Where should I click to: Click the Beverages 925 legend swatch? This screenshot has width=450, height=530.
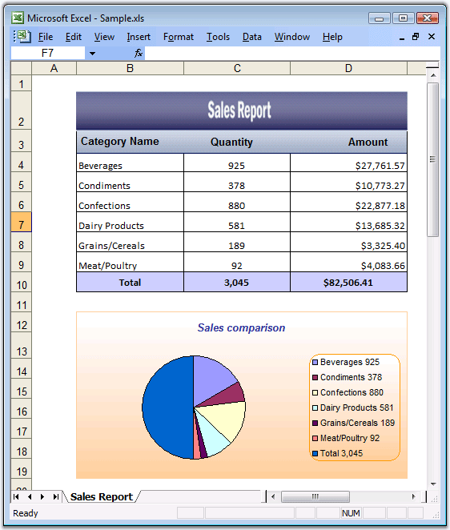click(x=315, y=363)
